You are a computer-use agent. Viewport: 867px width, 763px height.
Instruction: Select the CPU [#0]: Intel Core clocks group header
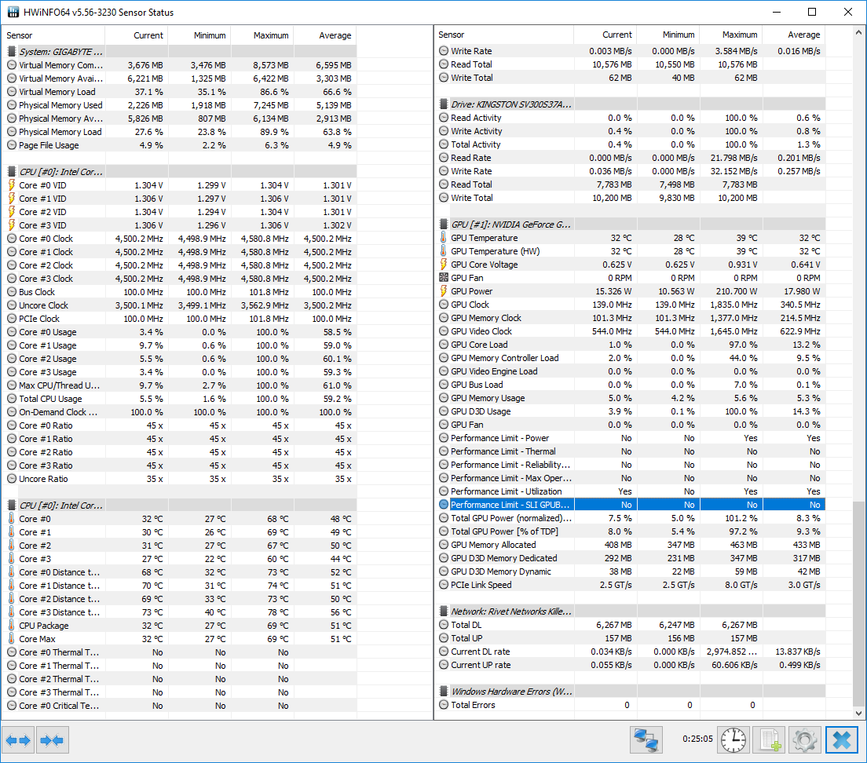(180, 172)
